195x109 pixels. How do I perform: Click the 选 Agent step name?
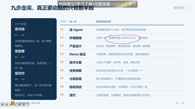pos(76,30)
